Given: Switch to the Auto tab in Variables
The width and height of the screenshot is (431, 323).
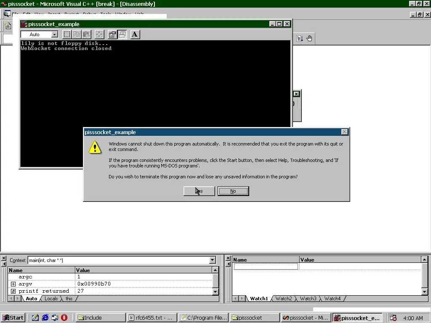Looking at the screenshot, I should [x=31, y=299].
